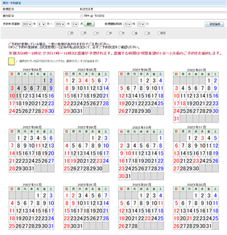Viewport: 227px width, 235px height.
Task: Select January 25 in 2023年01月 calendar
Action: (x=86, y=218)
